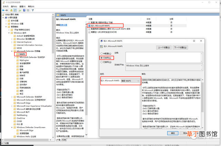221x146 pixels.
Task: Click the Up one level folder icon
Action: (x=11, y=10)
